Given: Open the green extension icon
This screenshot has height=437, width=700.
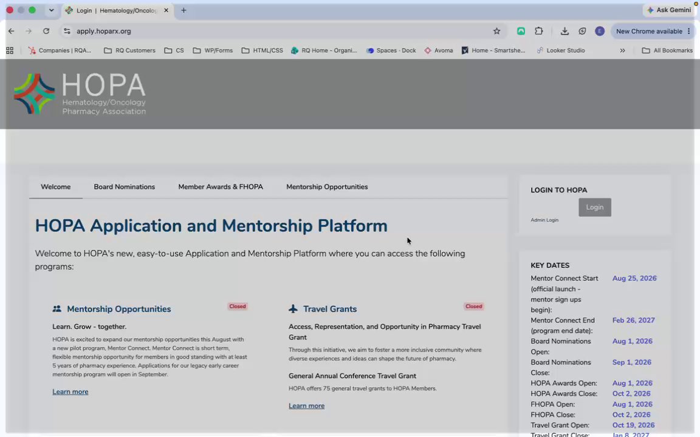Looking at the screenshot, I should 521,31.
